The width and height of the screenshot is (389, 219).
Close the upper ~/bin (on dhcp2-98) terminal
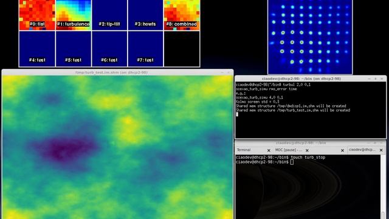pyautogui.click(x=382, y=78)
